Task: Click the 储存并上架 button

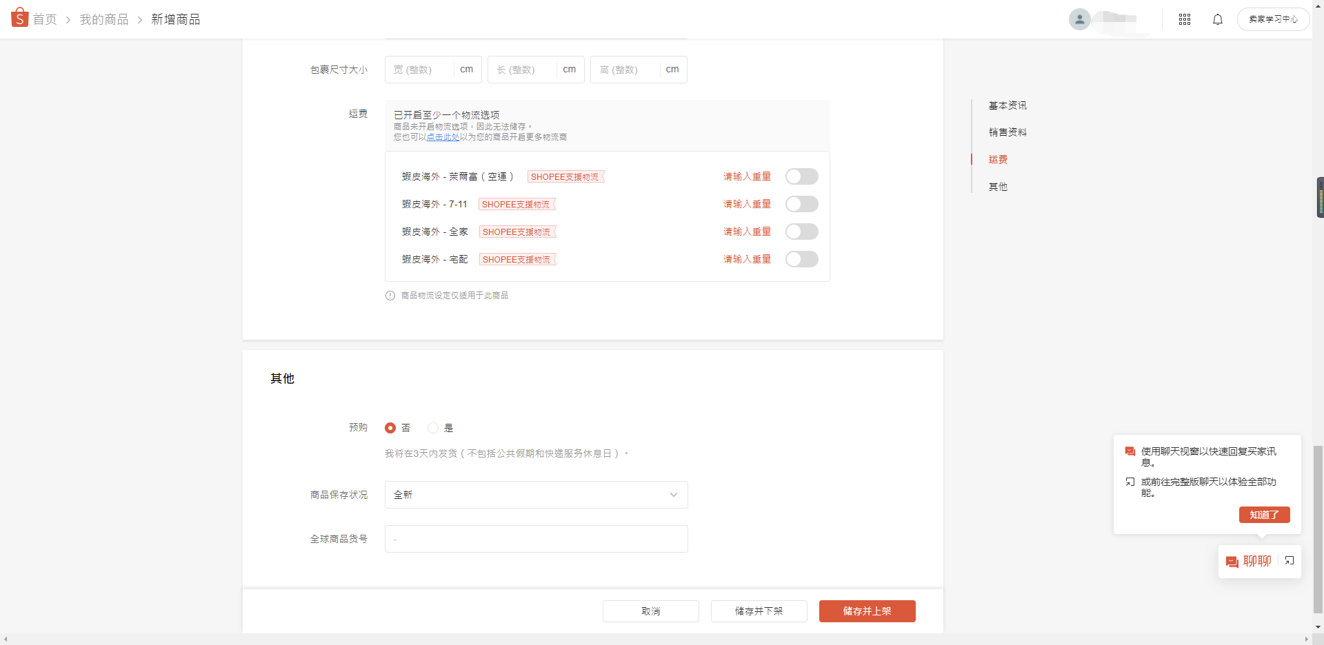Action: tap(867, 611)
